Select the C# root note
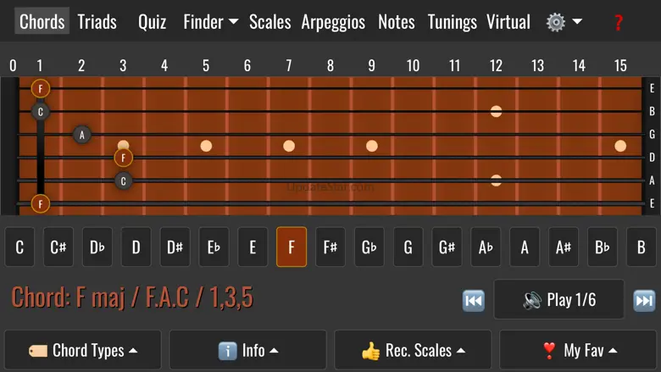 (58, 247)
